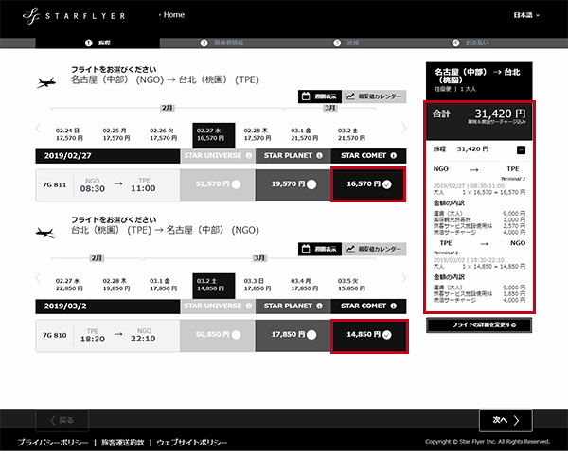568x454 pixels.
Task: Click STAR UNIVERSE info icon for outbound flight
Action: click(248, 155)
